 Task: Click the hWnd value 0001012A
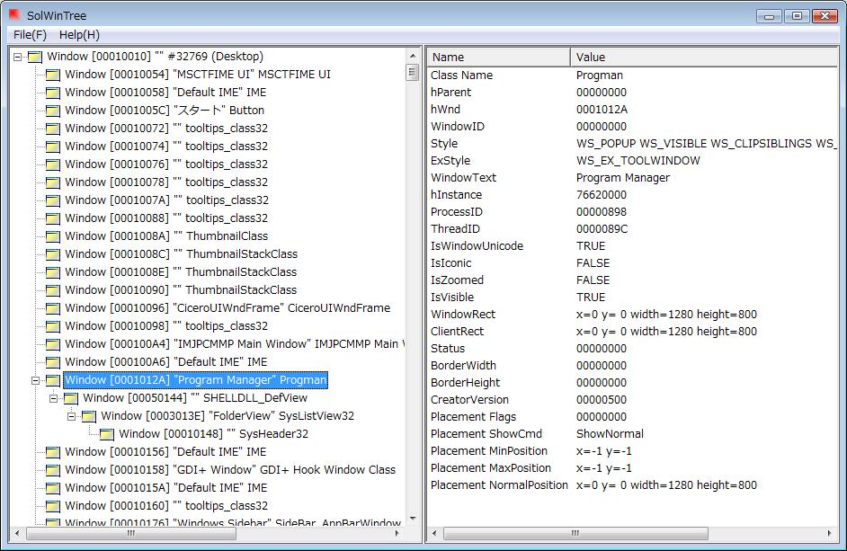click(602, 109)
